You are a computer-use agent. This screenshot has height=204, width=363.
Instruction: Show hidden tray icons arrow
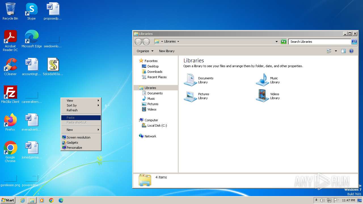[x=316, y=200]
